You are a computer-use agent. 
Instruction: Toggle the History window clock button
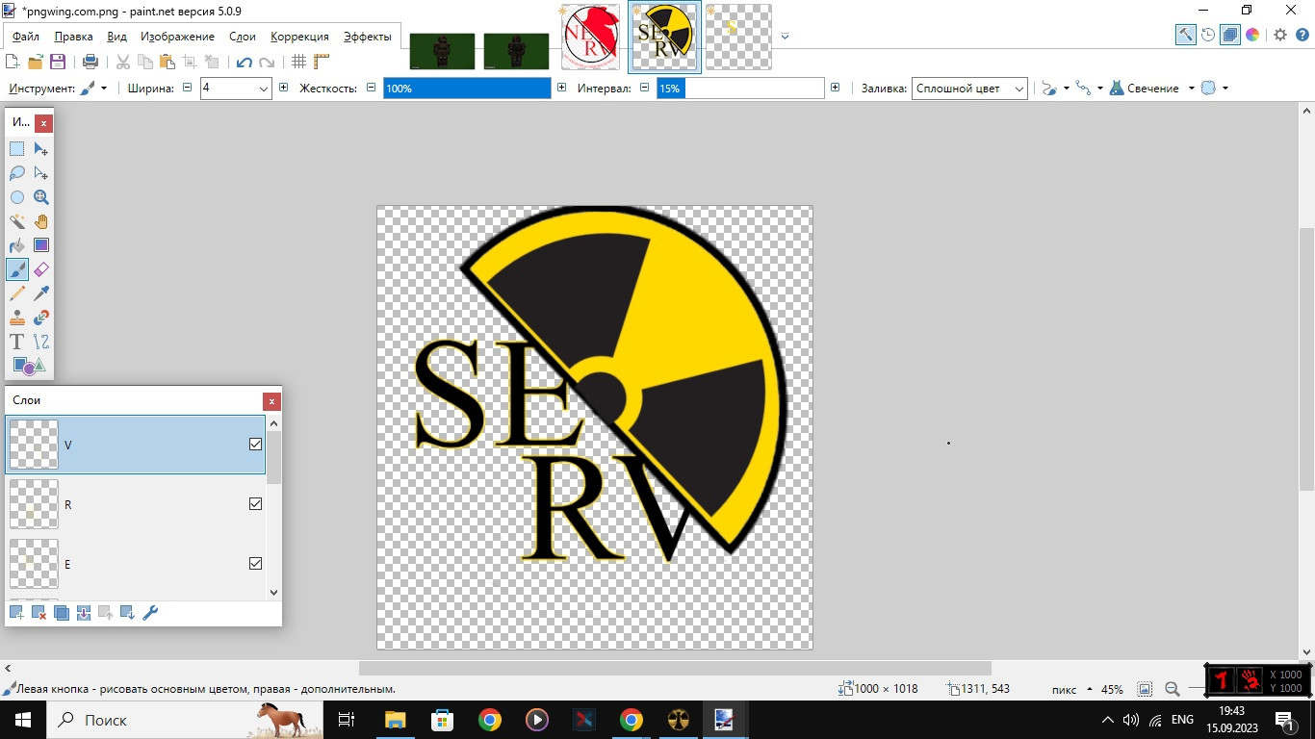pyautogui.click(x=1208, y=35)
